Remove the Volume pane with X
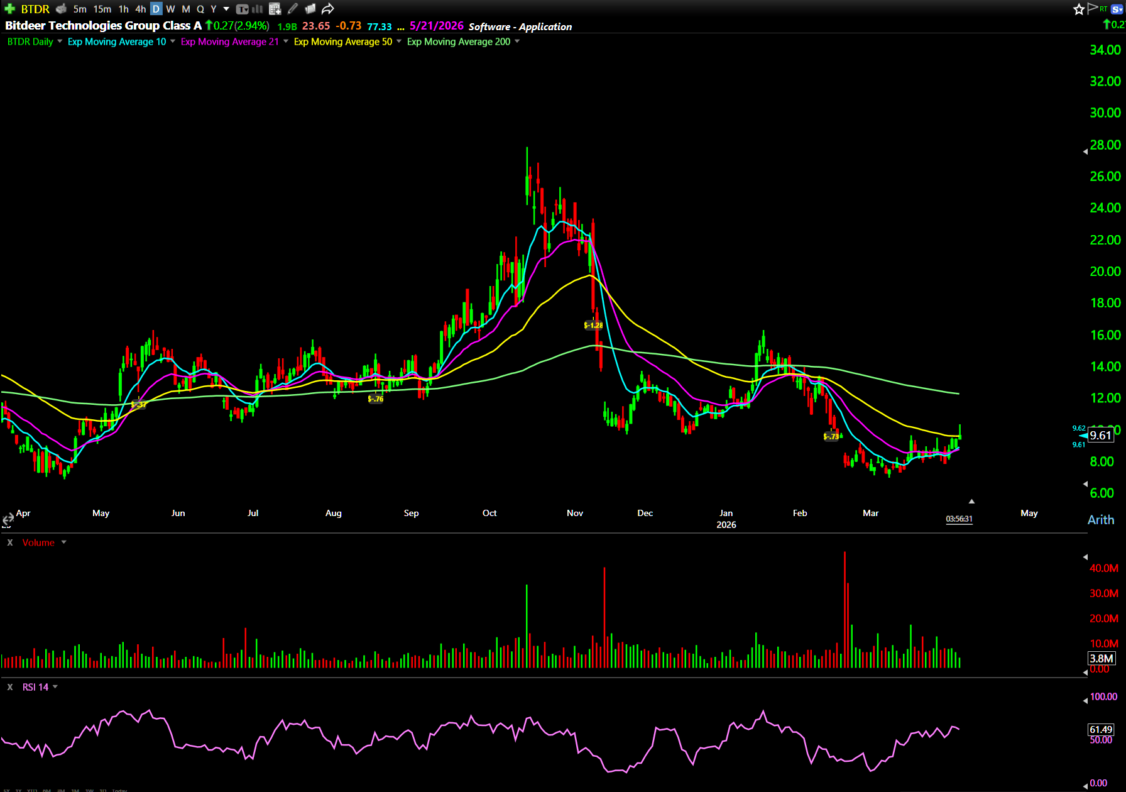 tap(10, 542)
